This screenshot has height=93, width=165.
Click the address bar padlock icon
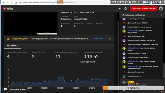click(21, 3)
